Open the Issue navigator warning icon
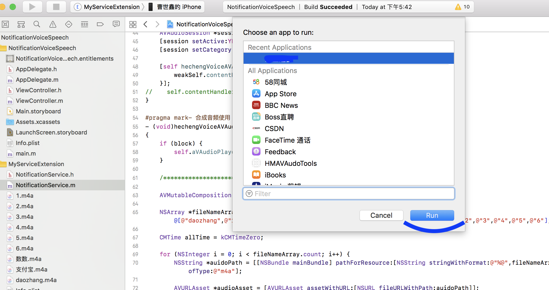549x290 pixels. click(x=53, y=25)
